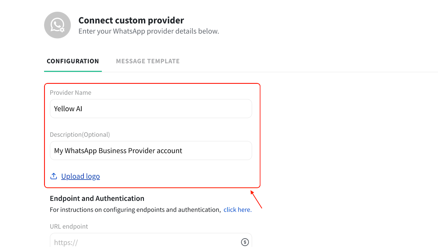Click the 'Provider Name' field label
438x247 pixels.
pyautogui.click(x=70, y=93)
